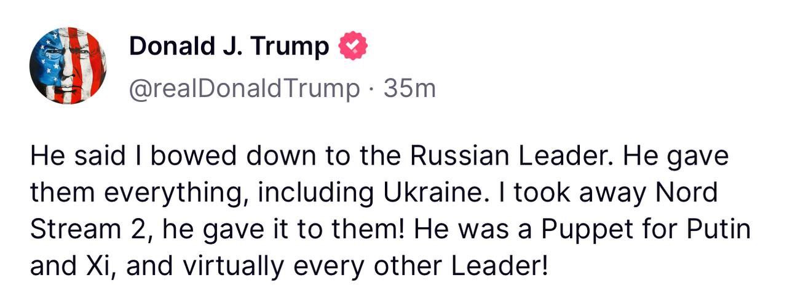The image size is (787, 304).
Task: Click the 35m post timestamp
Action: click(409, 89)
